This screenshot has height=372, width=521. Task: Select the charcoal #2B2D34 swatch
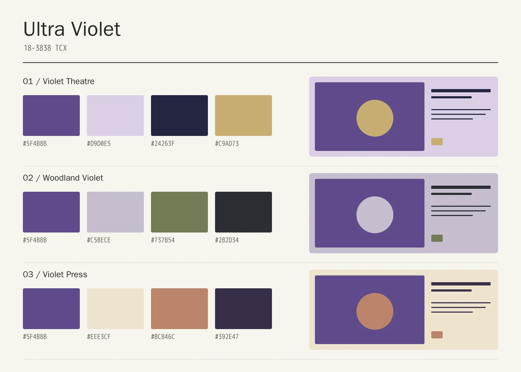coord(243,212)
